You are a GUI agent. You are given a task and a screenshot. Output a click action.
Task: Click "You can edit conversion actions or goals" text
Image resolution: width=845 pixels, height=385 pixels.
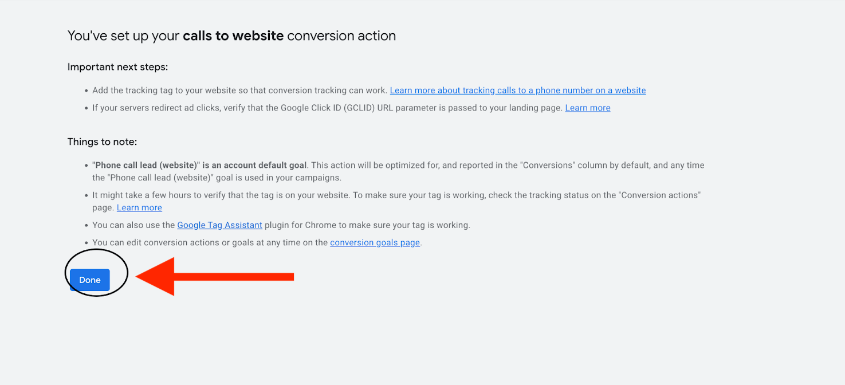[210, 242]
